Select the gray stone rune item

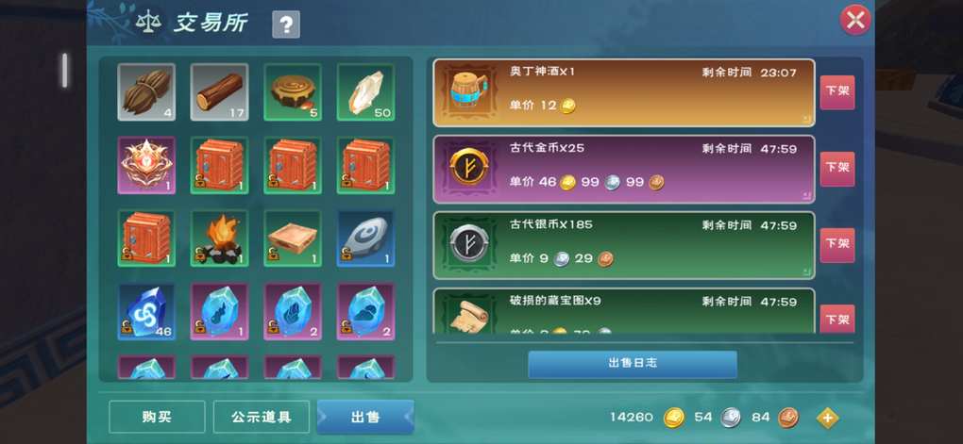coord(366,238)
